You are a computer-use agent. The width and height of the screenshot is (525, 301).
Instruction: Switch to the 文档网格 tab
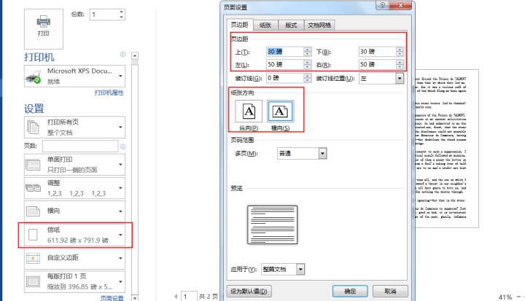(319, 25)
